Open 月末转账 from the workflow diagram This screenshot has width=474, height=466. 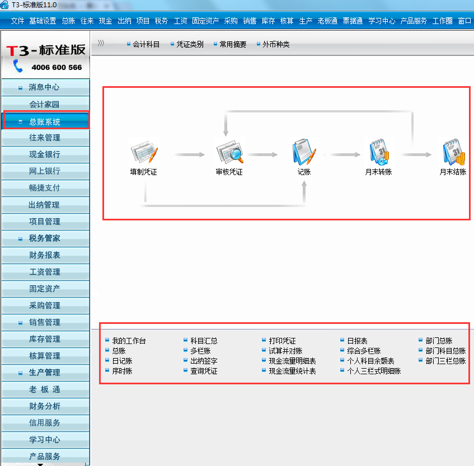pyautogui.click(x=378, y=151)
